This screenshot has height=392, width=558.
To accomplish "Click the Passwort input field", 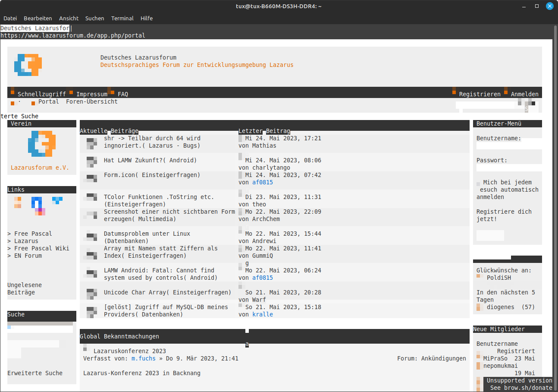I will click(509, 168).
